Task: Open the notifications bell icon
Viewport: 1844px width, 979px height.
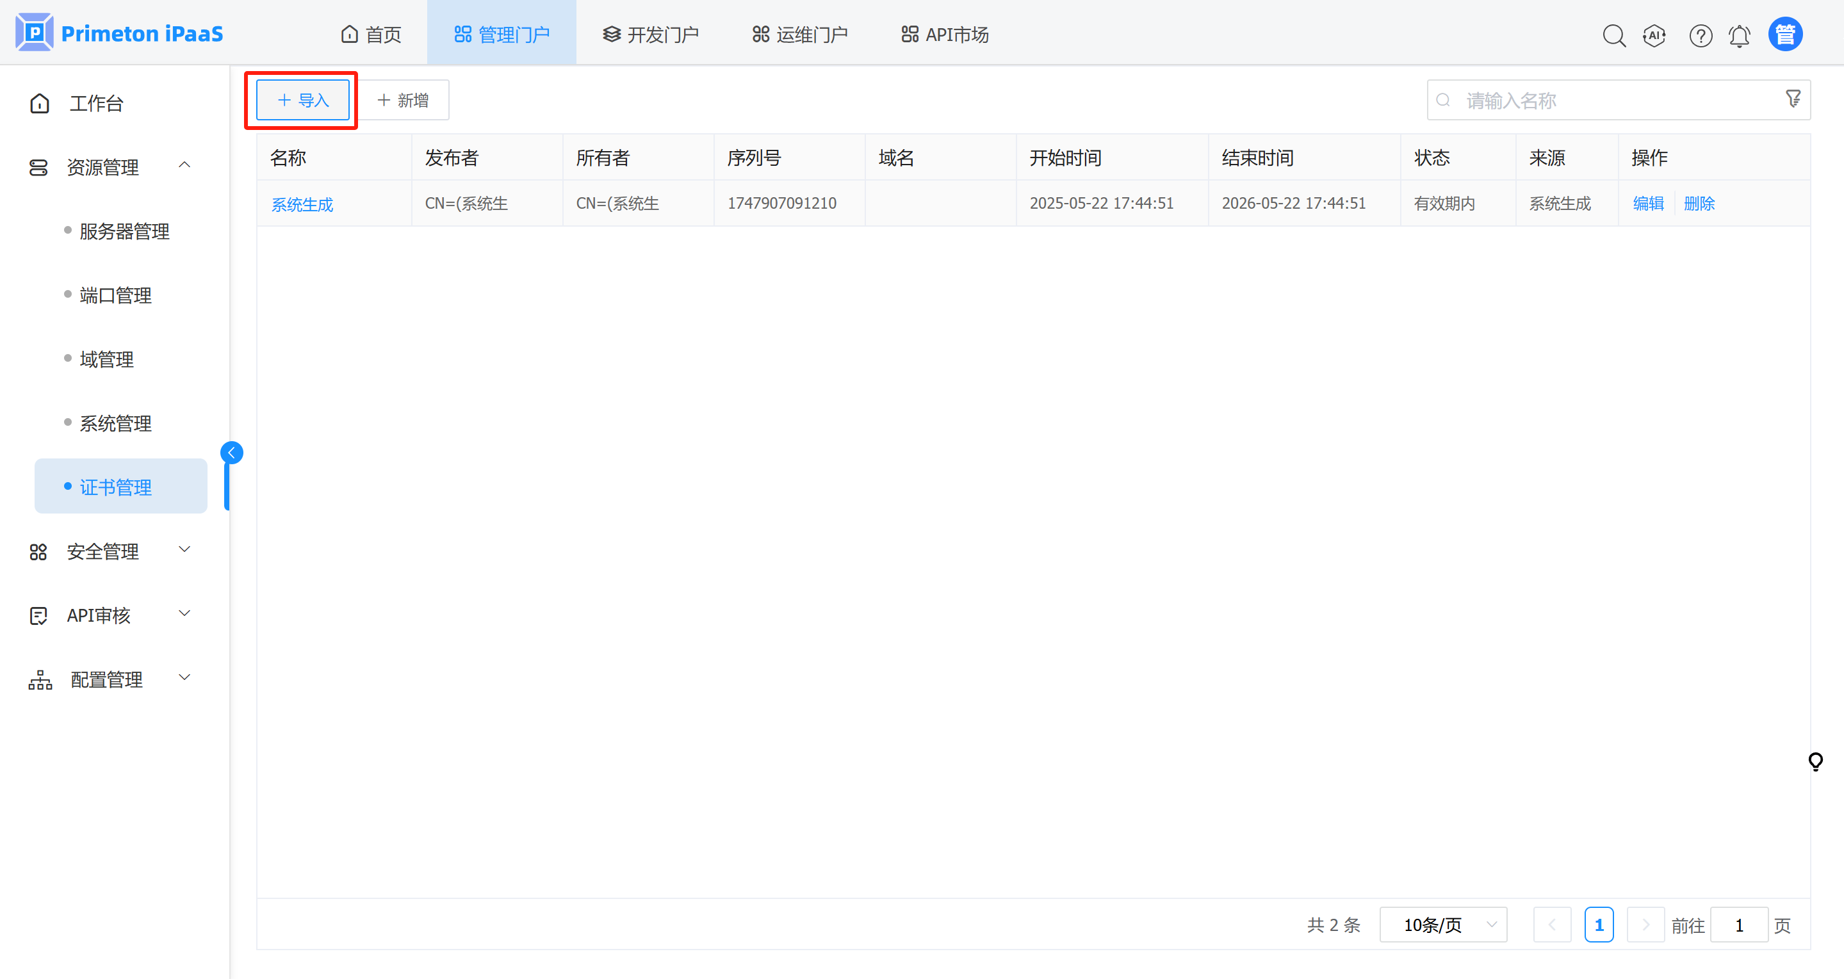Action: point(1740,35)
